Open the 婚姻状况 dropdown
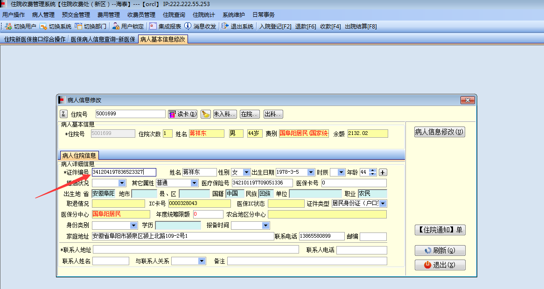The width and height of the screenshot is (544, 289). (x=122, y=183)
